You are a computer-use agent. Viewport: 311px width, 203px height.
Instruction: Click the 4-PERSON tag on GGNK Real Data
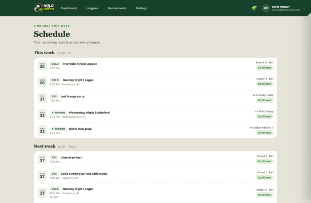[x=58, y=129]
